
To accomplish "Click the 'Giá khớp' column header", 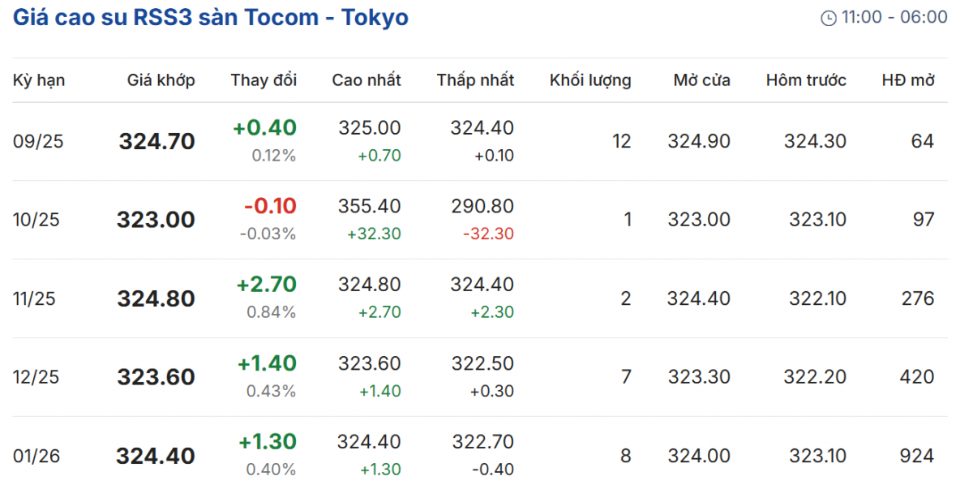I will coord(161,80).
